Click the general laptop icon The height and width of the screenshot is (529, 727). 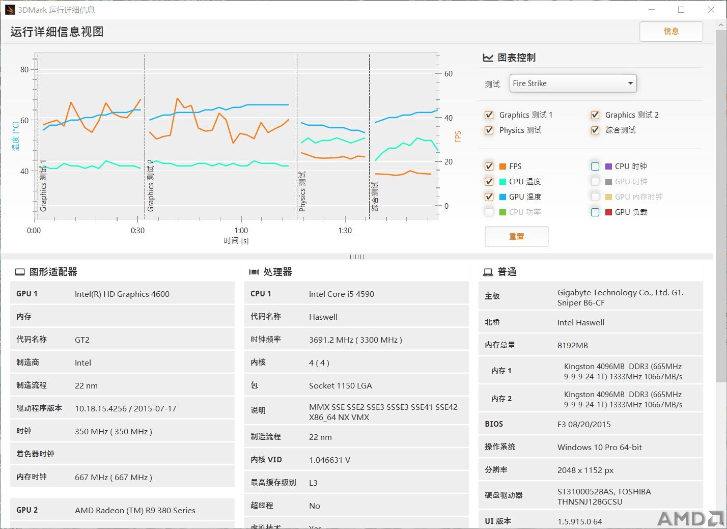(x=488, y=272)
